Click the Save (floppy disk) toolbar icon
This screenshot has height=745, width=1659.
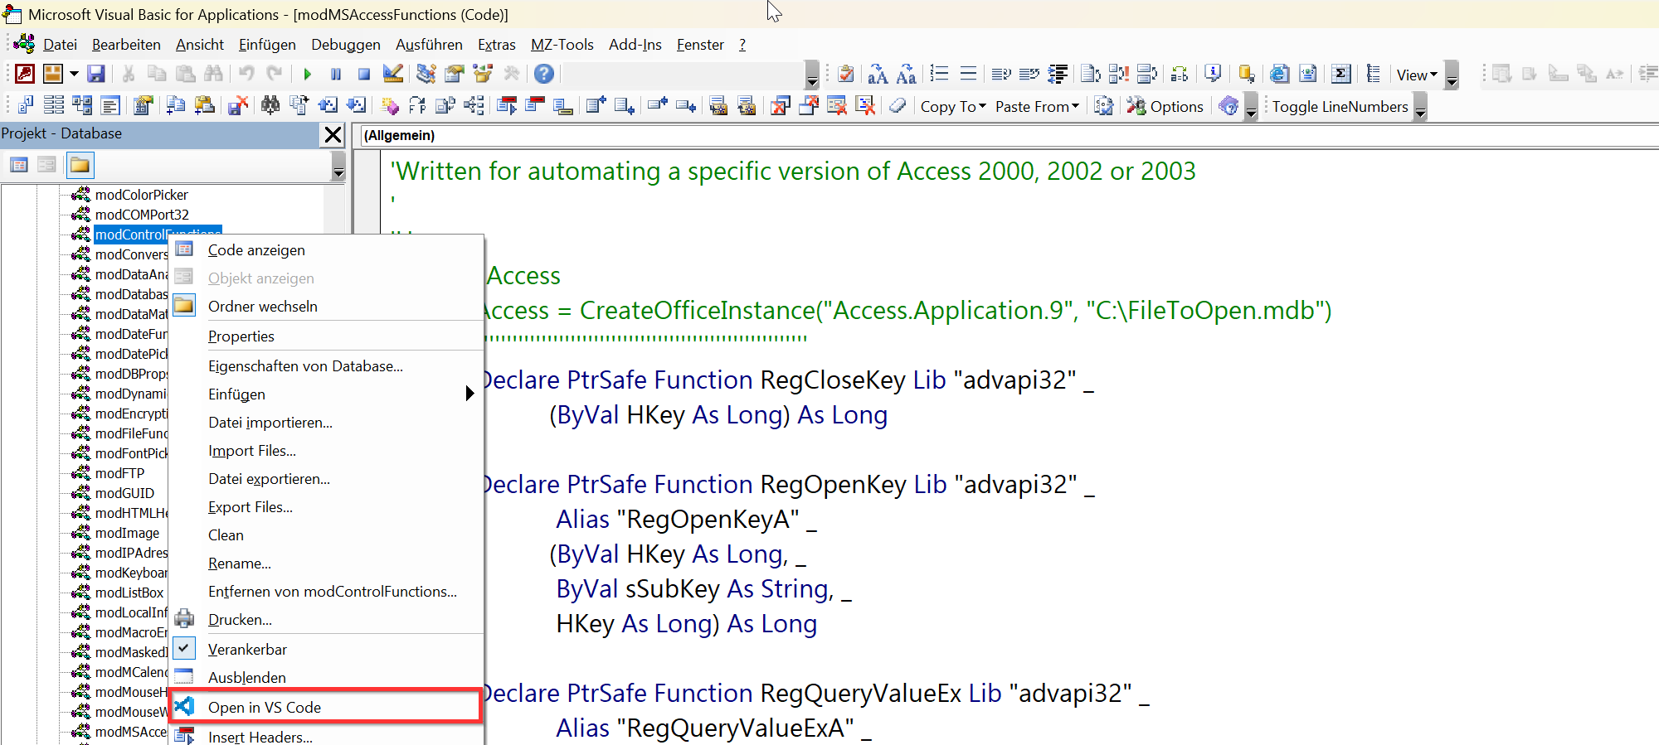point(96,74)
